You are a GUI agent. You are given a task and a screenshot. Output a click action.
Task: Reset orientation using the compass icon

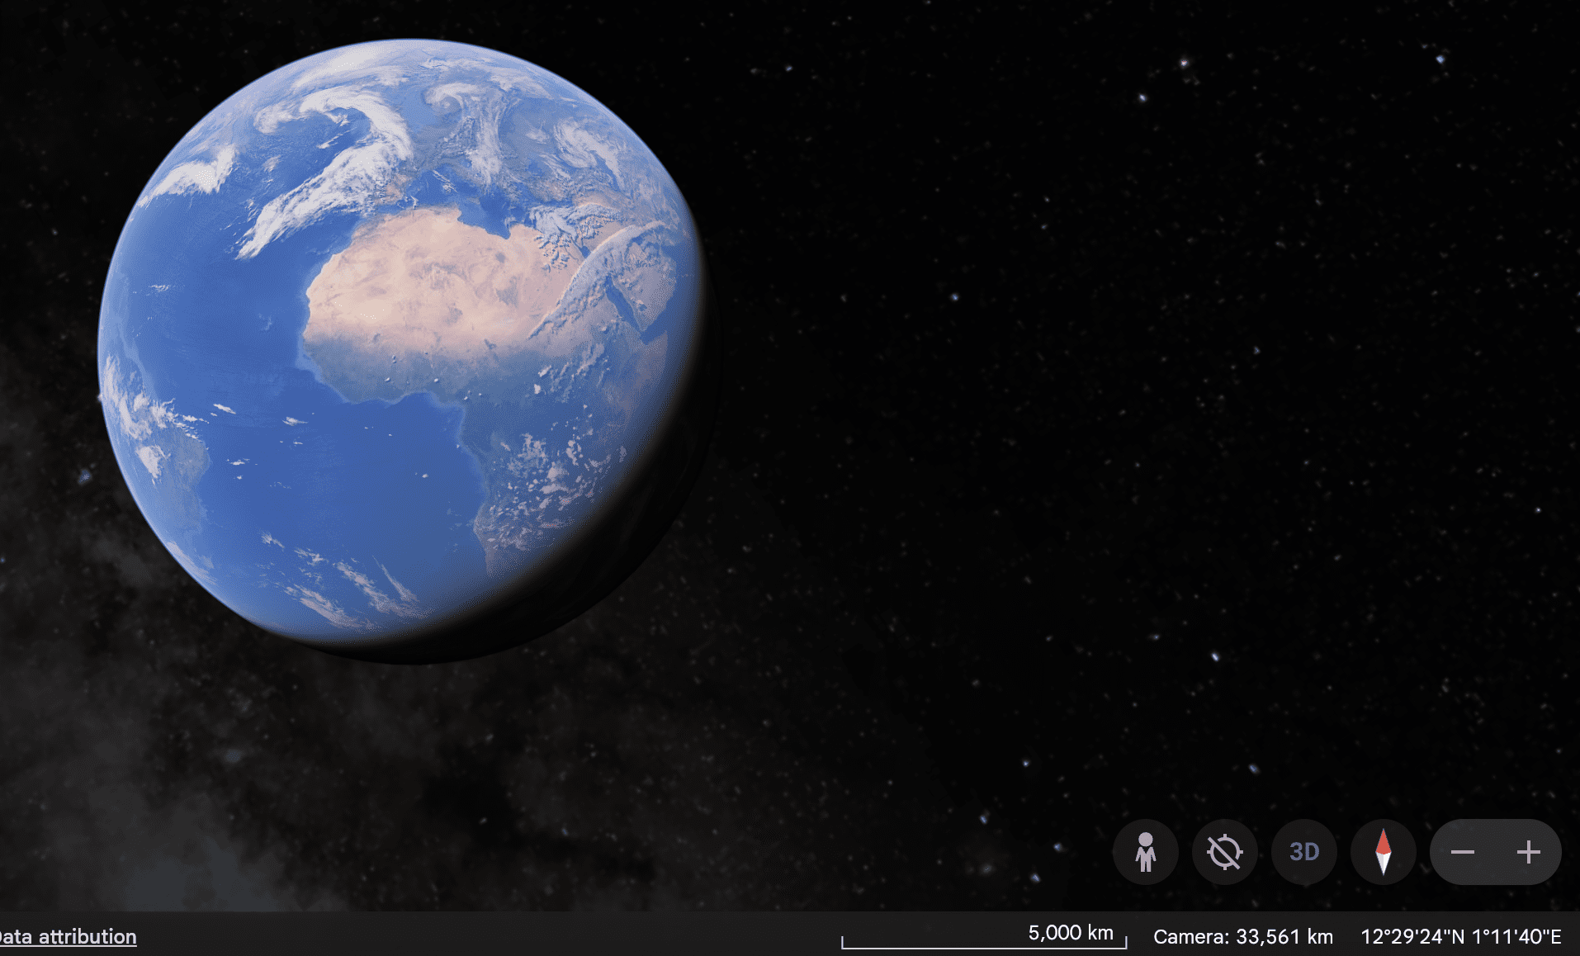tap(1384, 852)
